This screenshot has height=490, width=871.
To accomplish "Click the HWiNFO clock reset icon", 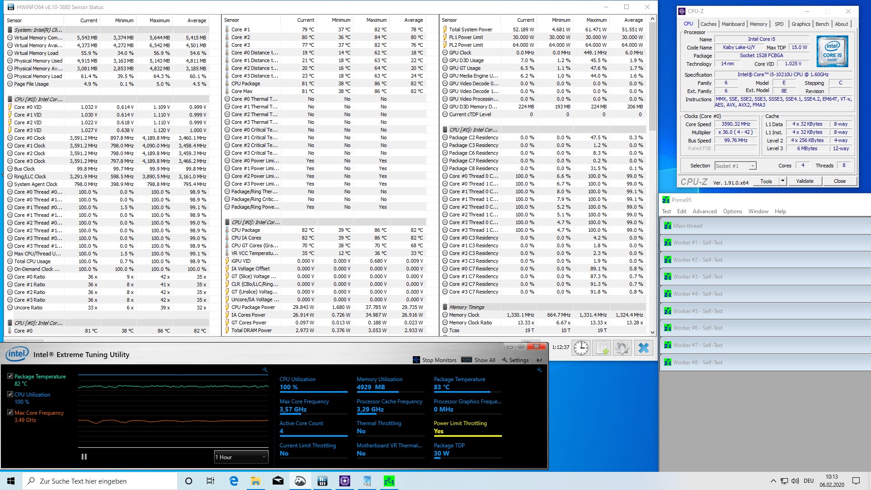I will pyautogui.click(x=581, y=348).
